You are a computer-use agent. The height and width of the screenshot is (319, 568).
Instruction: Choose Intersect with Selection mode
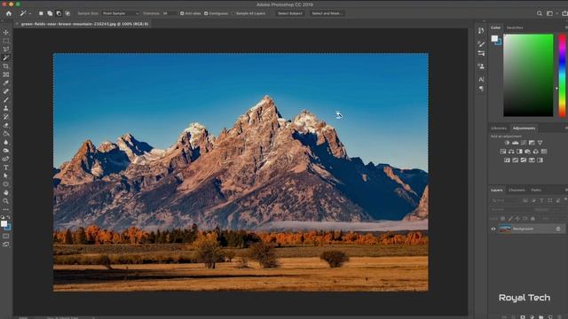coord(67,13)
